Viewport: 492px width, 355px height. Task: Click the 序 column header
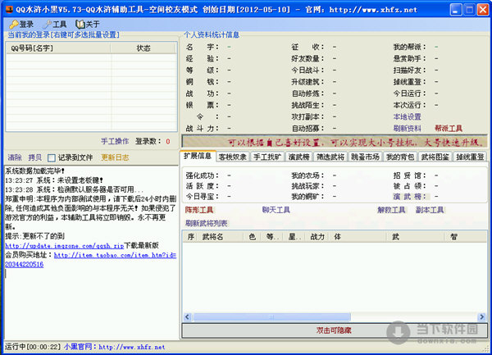coord(191,237)
